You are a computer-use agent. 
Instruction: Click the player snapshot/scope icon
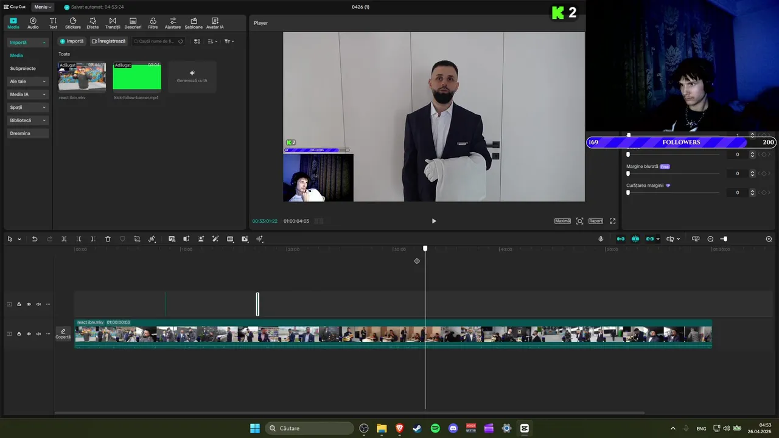click(579, 221)
